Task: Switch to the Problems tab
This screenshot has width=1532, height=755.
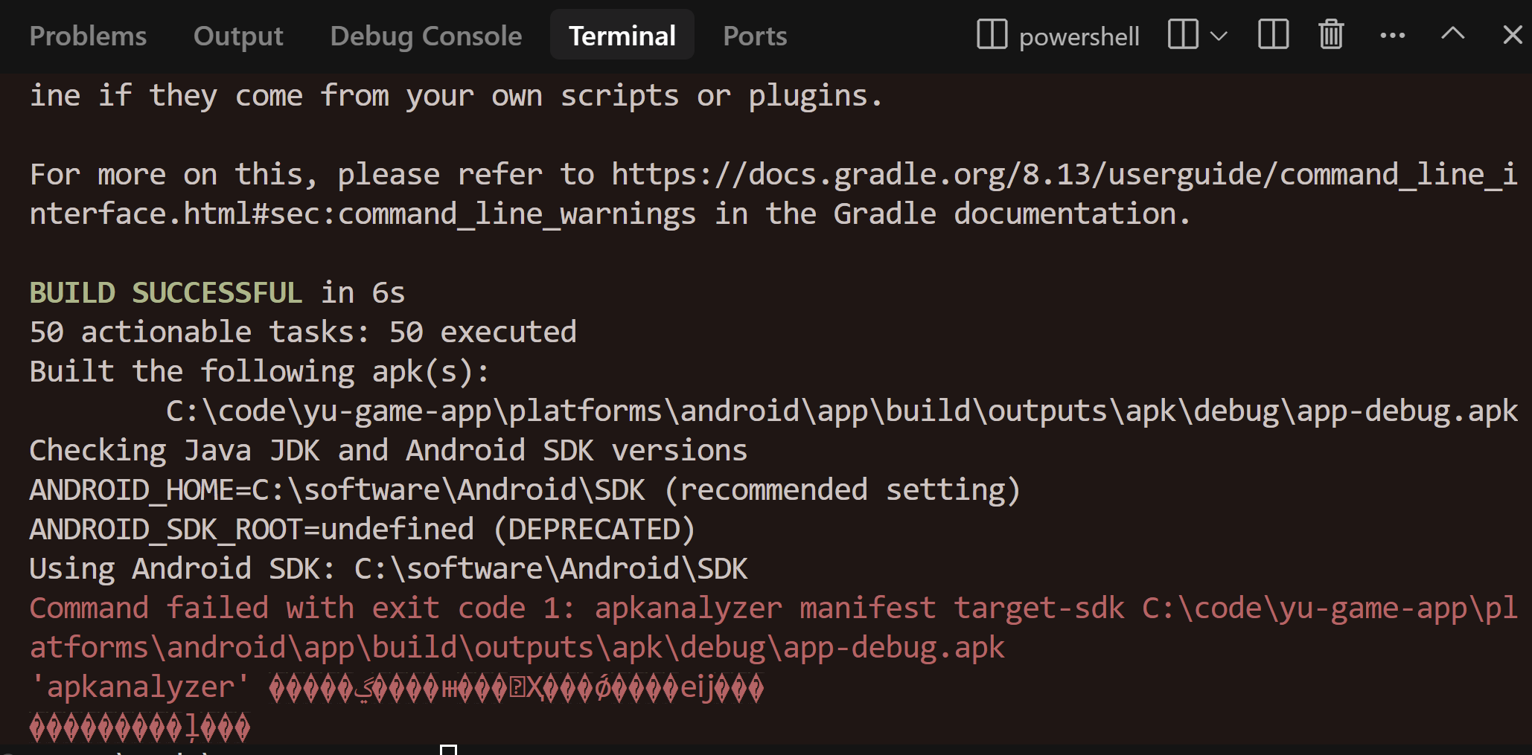Action: 88,36
